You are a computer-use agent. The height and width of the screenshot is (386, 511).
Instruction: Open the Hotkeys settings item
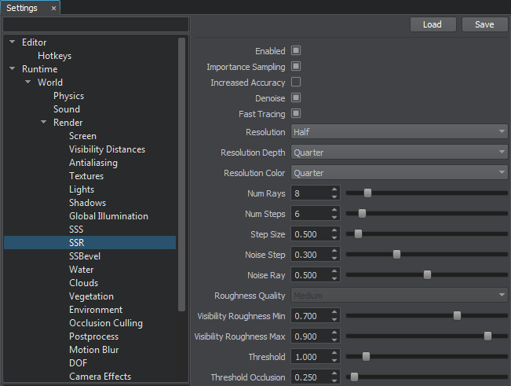55,56
